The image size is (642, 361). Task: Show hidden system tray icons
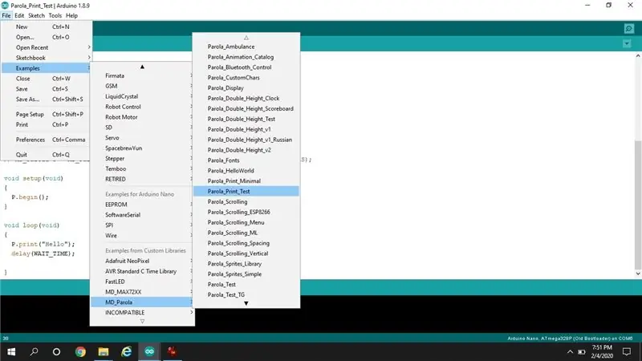pyautogui.click(x=570, y=351)
